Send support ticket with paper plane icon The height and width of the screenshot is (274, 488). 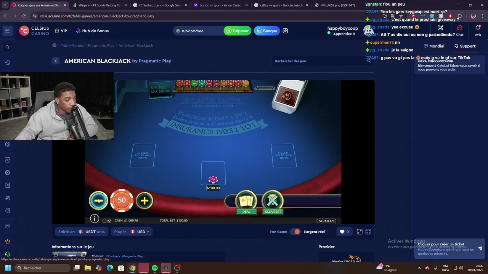click(x=480, y=249)
